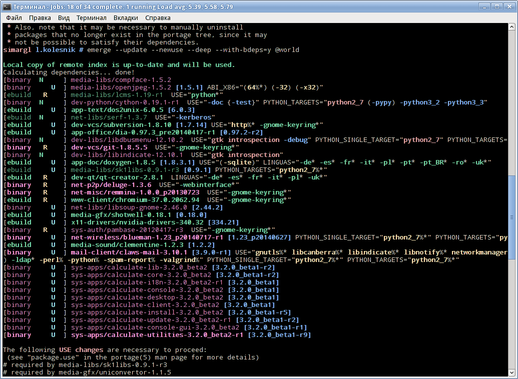Close the terminal window

509,6
